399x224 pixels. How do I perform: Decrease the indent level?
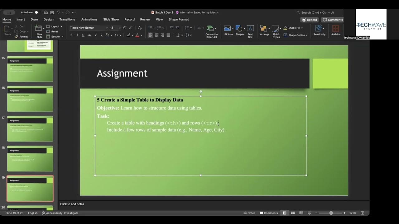(x=171, y=28)
